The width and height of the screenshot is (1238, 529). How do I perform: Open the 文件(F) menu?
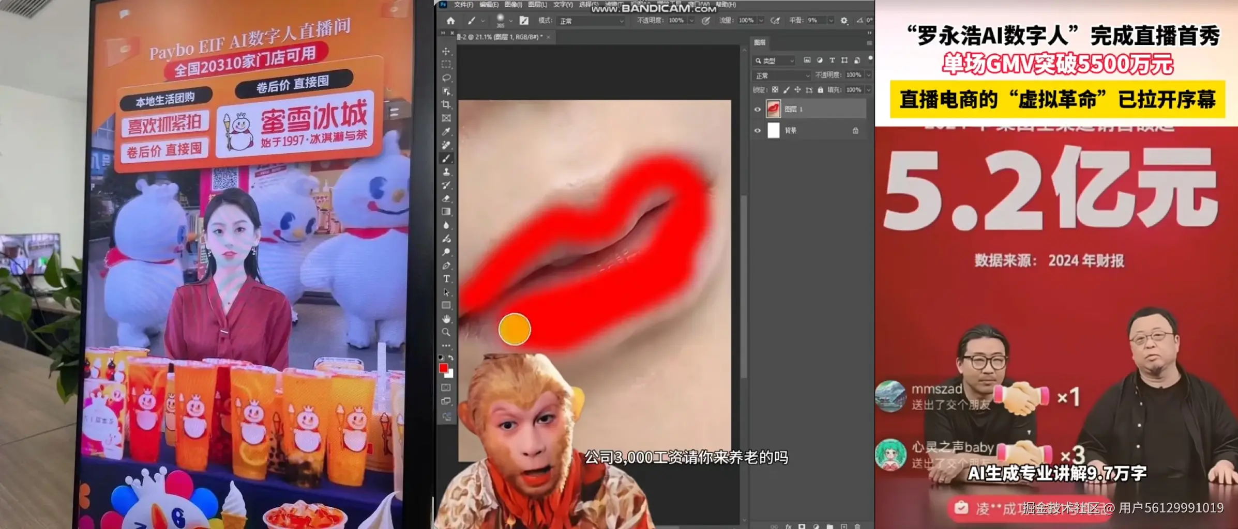463,5
